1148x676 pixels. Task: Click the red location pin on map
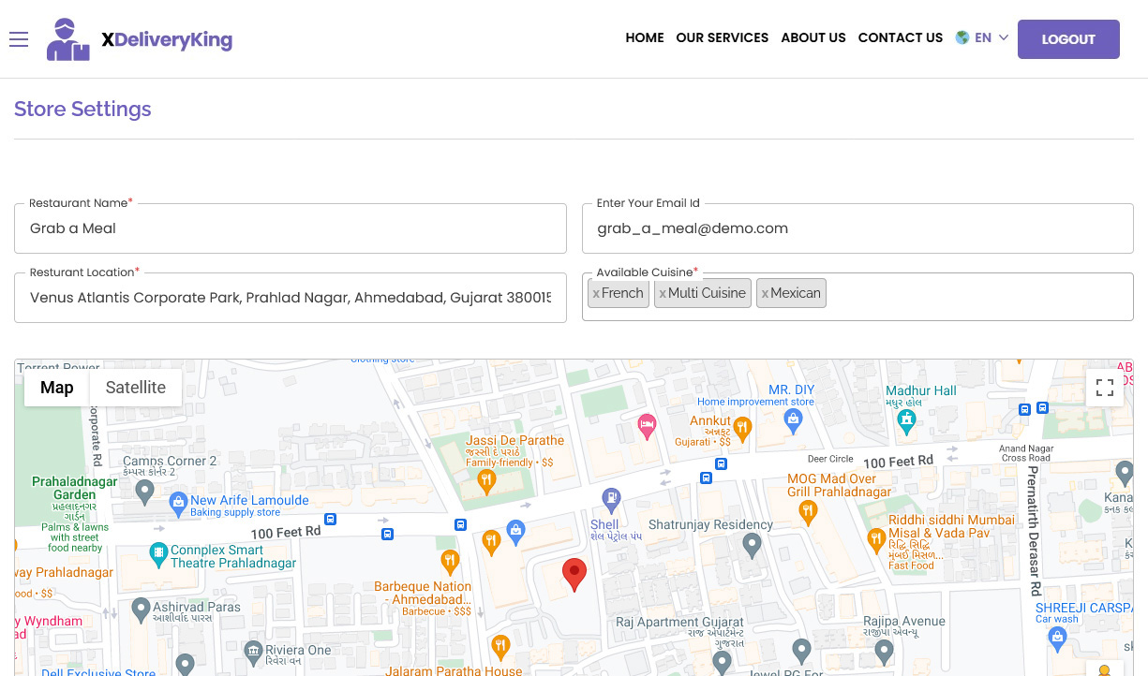coord(574,573)
